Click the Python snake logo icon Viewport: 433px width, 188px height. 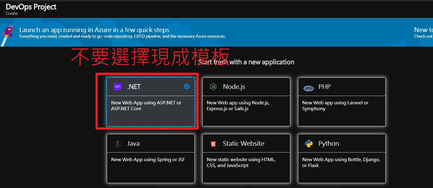309,144
